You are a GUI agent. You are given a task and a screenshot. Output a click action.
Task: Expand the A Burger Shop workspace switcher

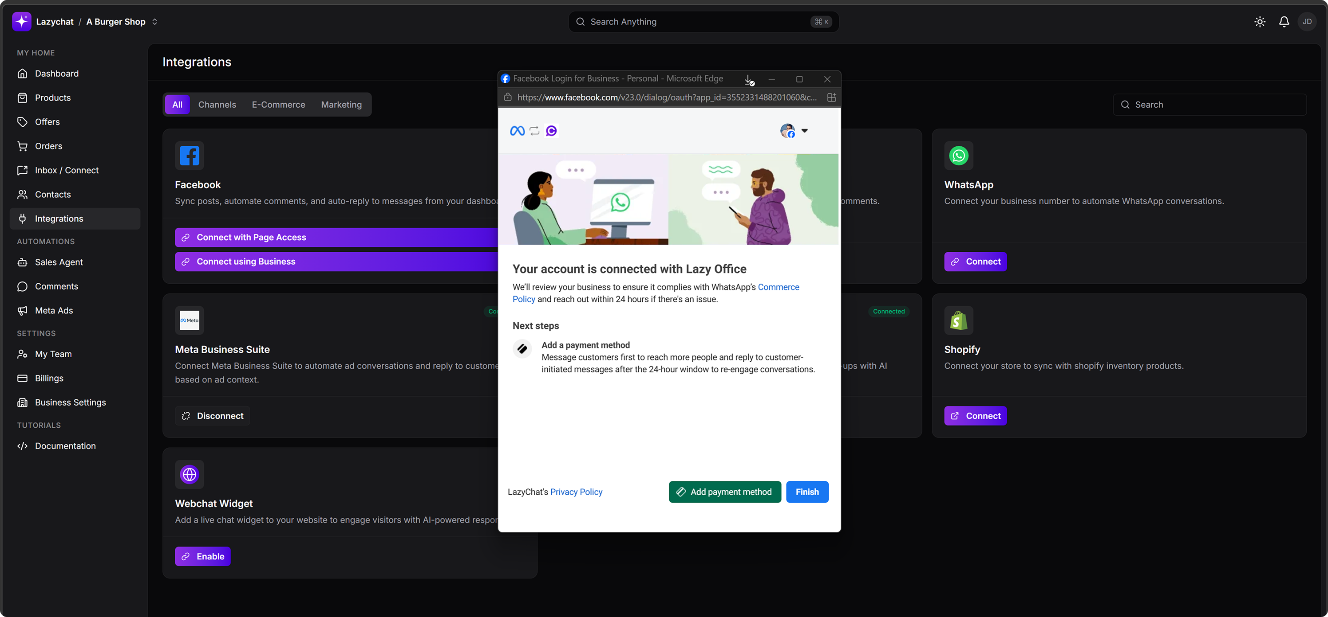pyautogui.click(x=154, y=22)
